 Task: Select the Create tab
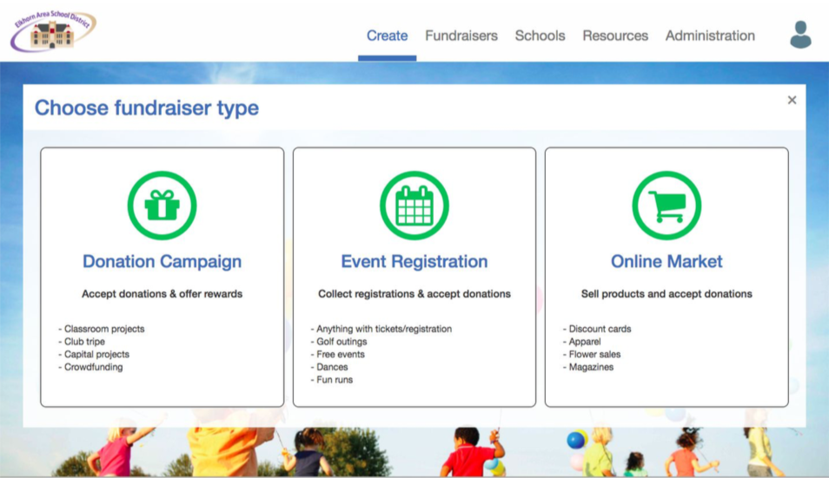point(387,36)
